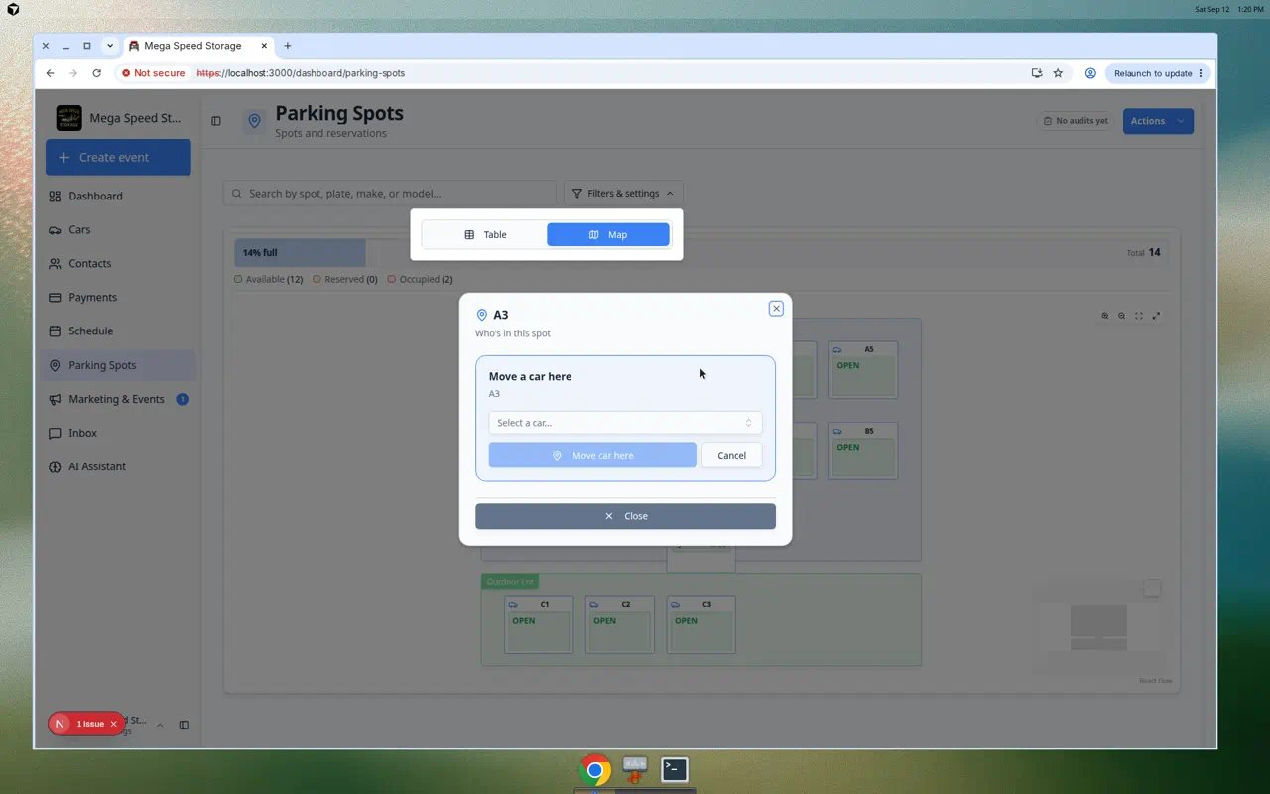
Task: Click the Cancel button in dialog
Action: (731, 455)
